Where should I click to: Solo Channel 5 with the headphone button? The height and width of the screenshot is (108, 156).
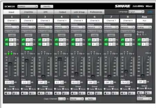pyautogui.click(x=82, y=93)
